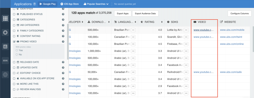This screenshot has width=254, height=98.
Task: Click help icon next to Applications title
Action: point(34,4)
